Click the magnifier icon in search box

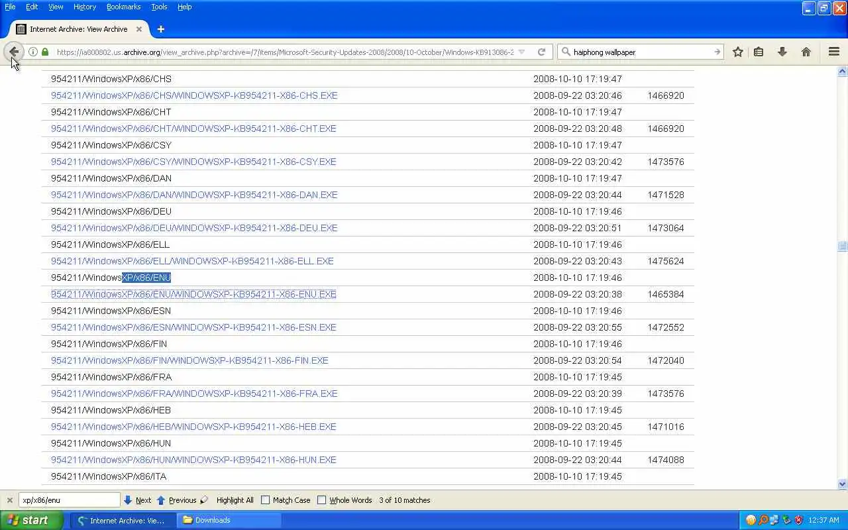coord(566,52)
